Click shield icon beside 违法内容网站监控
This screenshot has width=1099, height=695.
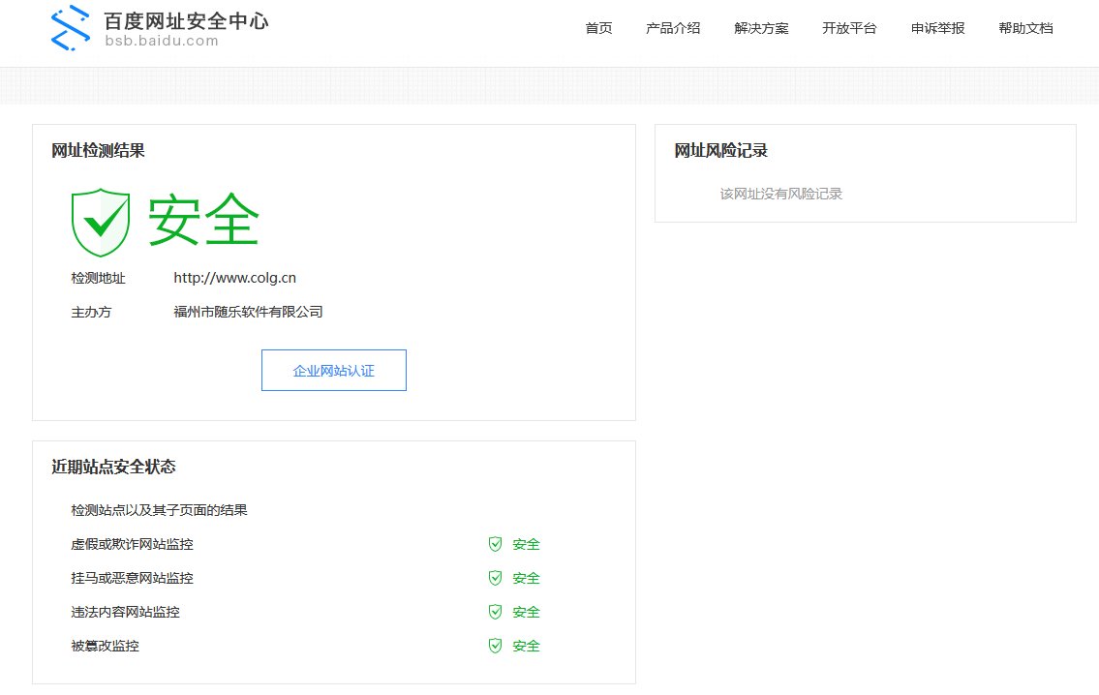point(495,612)
